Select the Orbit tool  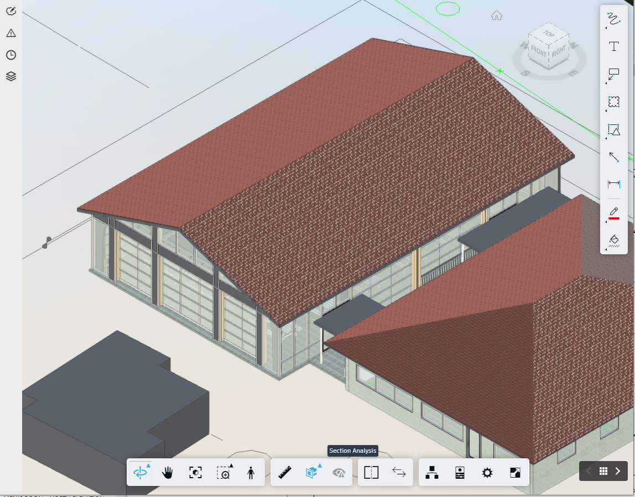(140, 473)
